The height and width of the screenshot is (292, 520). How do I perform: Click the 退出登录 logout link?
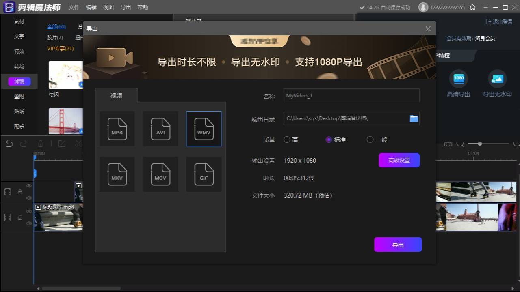pos(499,21)
